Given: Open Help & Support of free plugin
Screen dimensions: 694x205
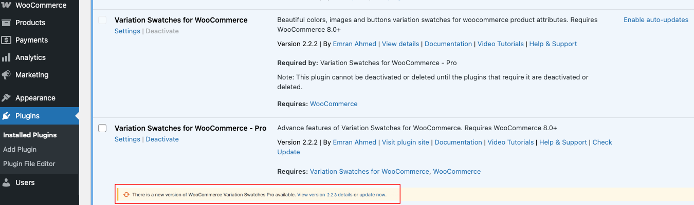Looking at the screenshot, I should point(553,44).
